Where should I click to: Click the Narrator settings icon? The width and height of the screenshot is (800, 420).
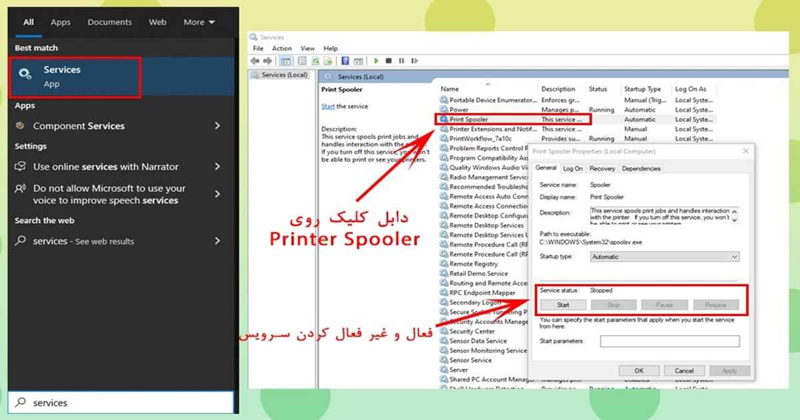point(20,167)
